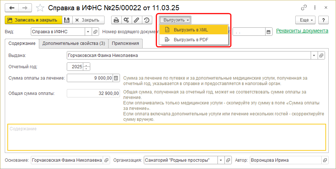Go forward with the right arrow button
Viewport: 336px width, 169px height.
(x=25, y=8)
